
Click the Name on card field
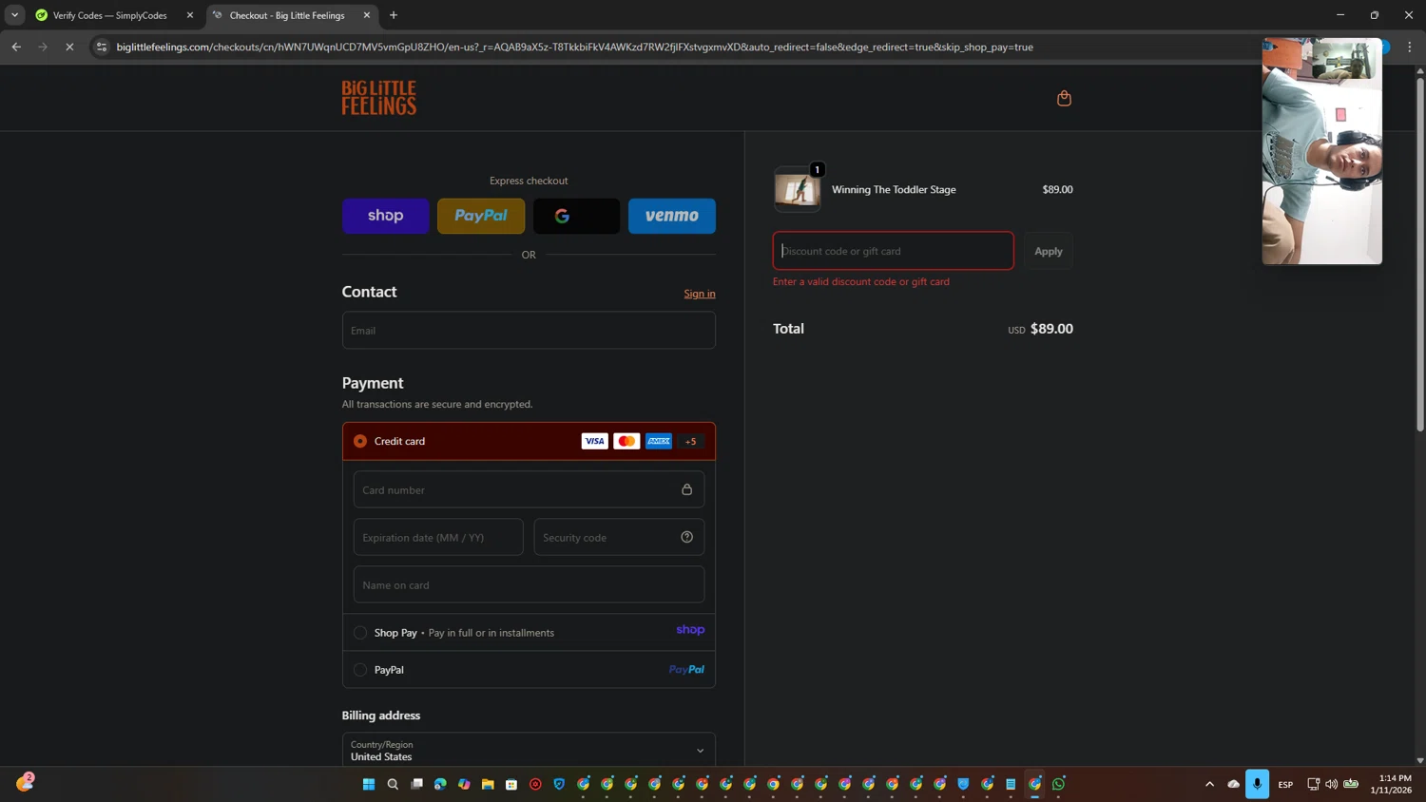point(529,584)
